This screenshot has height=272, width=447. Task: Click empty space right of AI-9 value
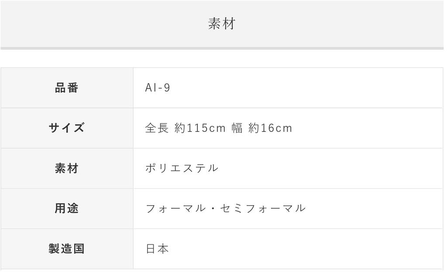306,88
